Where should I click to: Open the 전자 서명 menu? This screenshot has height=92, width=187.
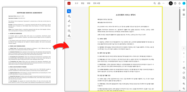click(x=96, y=3)
